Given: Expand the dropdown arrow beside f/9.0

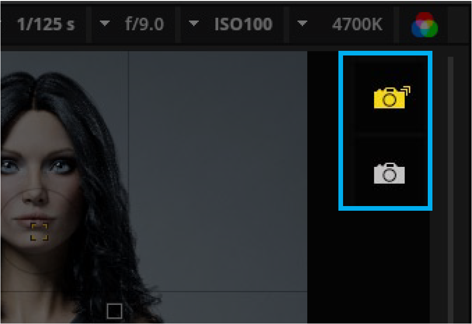Looking at the screenshot, I should [x=104, y=23].
